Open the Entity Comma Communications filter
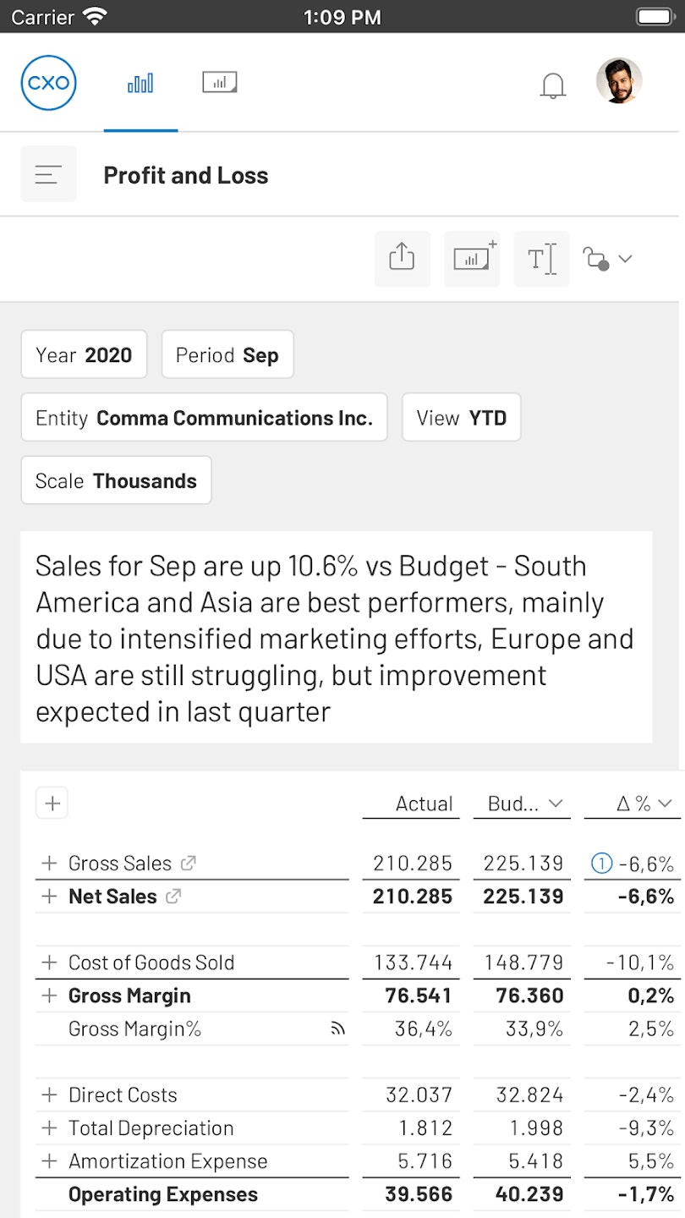Viewport: 685px width, 1218px height. pos(204,417)
